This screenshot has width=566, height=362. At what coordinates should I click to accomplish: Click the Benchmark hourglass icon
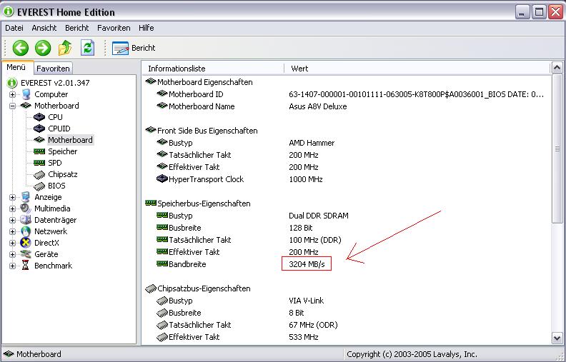point(25,266)
